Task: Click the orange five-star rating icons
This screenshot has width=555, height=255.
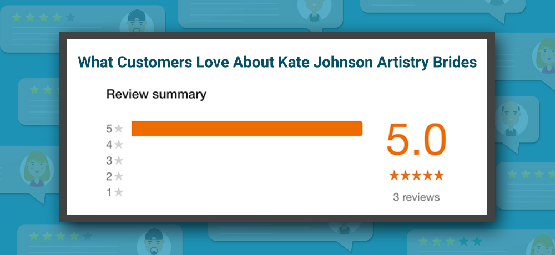Action: coord(416,175)
